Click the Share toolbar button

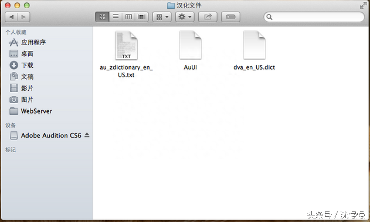point(208,17)
